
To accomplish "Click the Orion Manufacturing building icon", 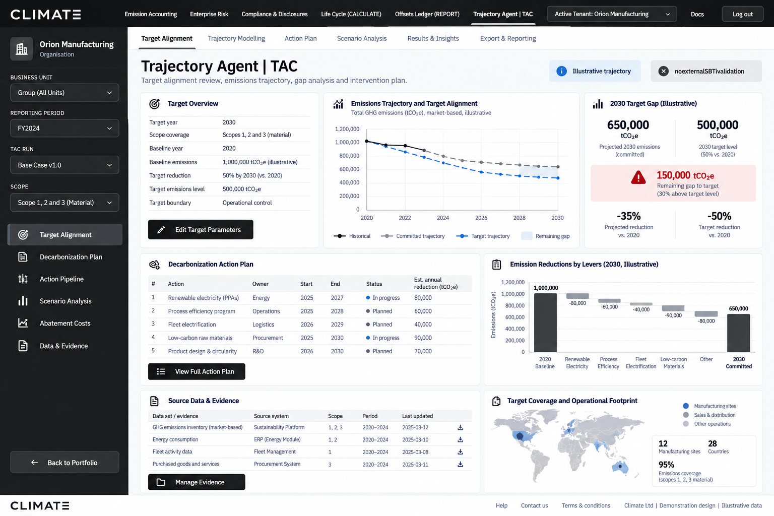I will pos(22,49).
